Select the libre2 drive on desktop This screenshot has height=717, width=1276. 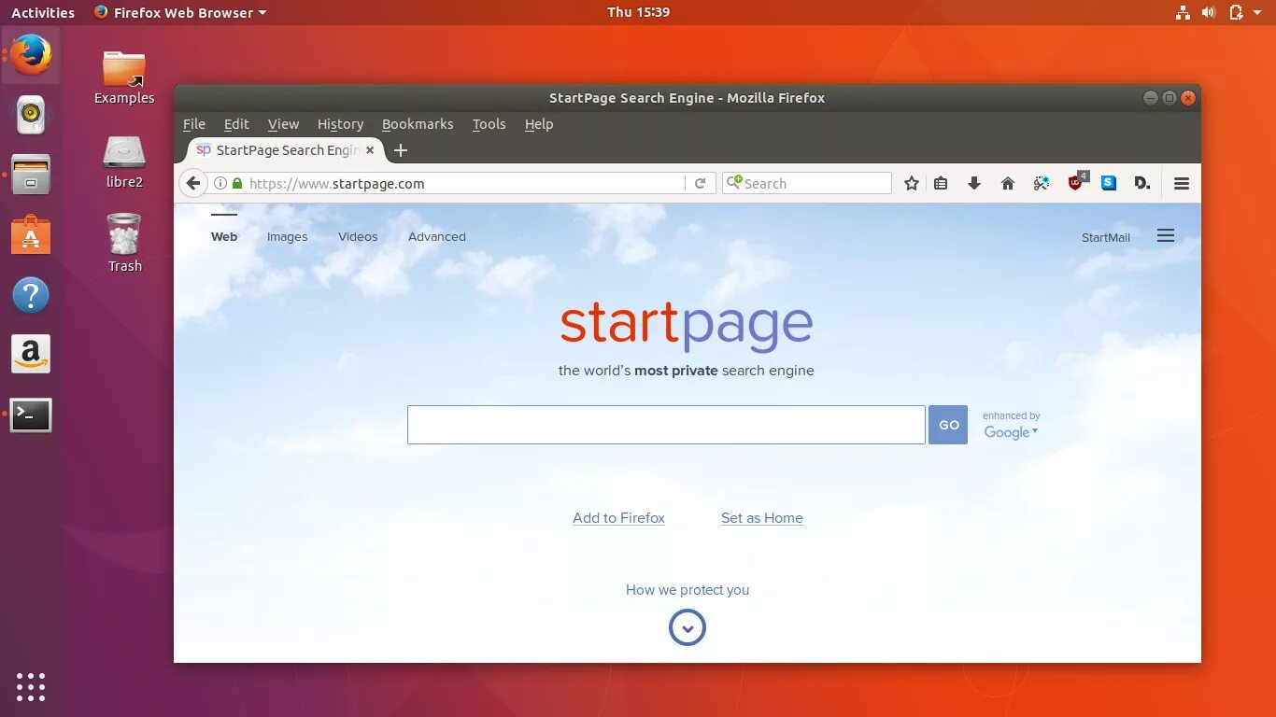tap(124, 162)
